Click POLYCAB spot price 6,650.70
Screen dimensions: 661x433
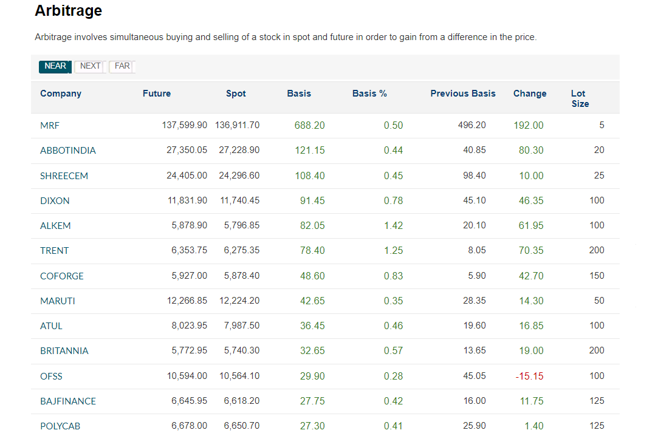[x=242, y=426]
